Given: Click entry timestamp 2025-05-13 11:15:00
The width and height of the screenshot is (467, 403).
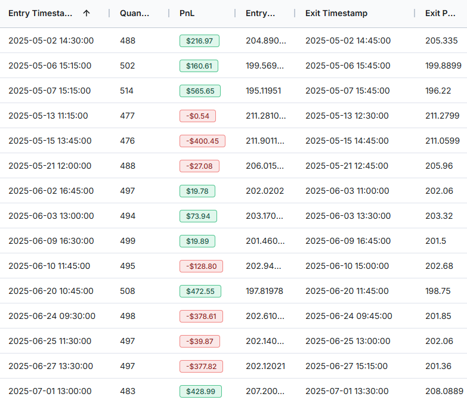Looking at the screenshot, I should [x=48, y=116].
